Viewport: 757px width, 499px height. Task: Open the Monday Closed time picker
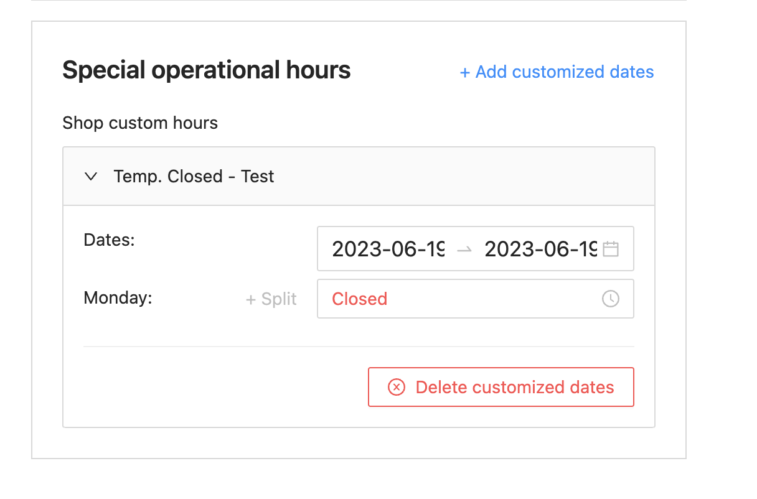(x=476, y=299)
